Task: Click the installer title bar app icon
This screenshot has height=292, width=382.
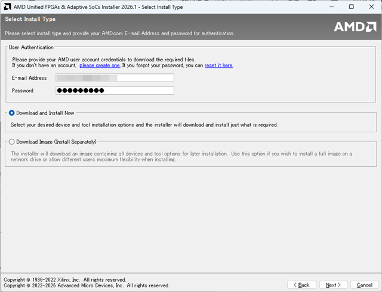Action: coord(7,7)
